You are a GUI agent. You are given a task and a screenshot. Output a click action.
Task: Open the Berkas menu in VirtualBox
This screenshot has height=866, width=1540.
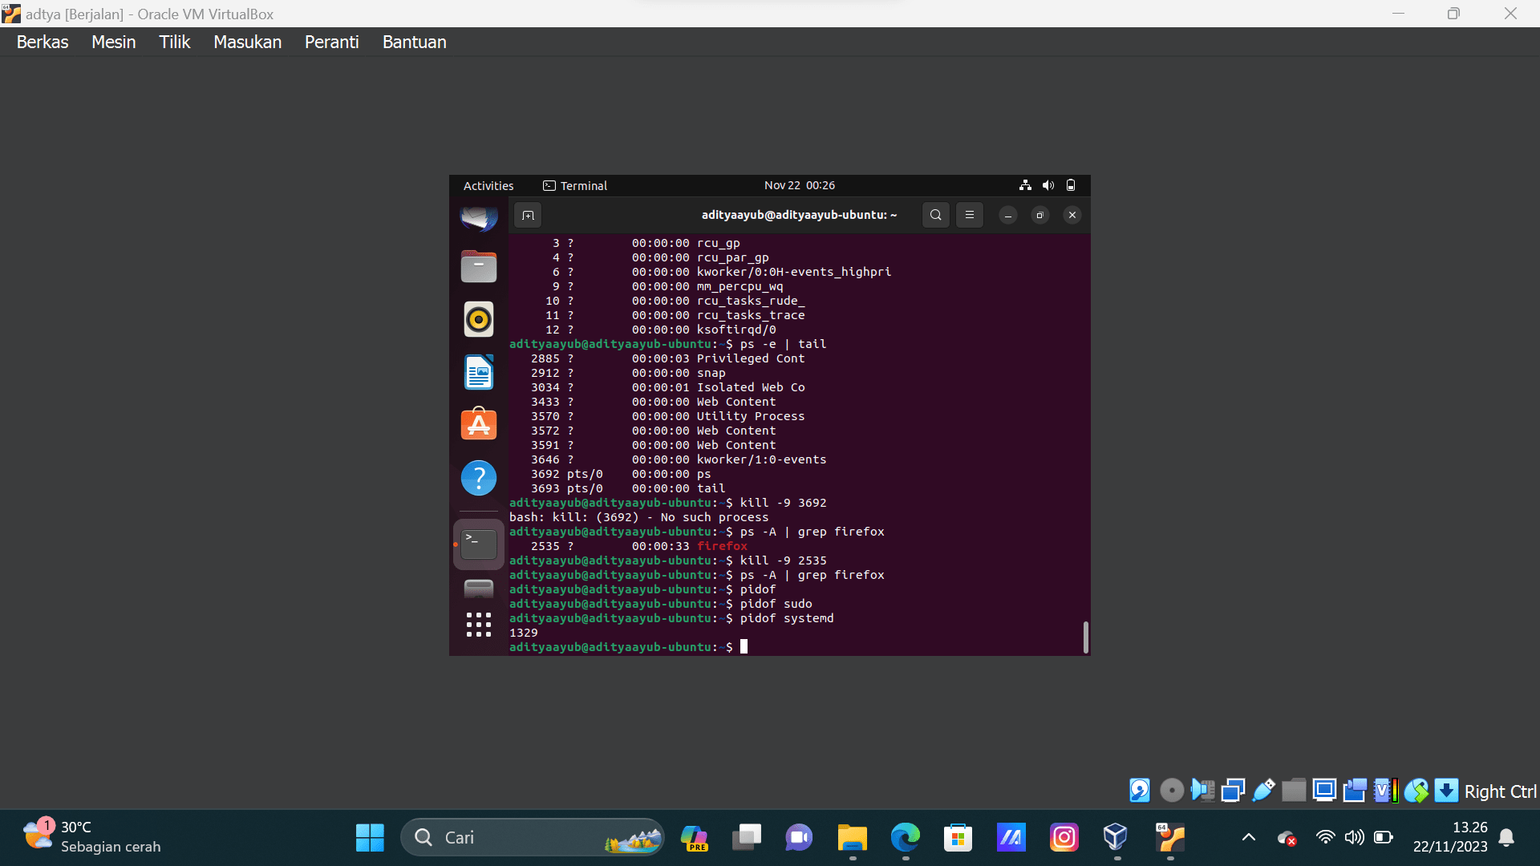tap(43, 42)
